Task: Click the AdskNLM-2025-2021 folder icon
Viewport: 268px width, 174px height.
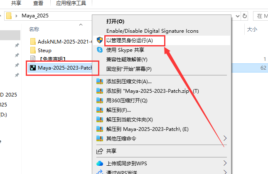Action: (x=33, y=41)
